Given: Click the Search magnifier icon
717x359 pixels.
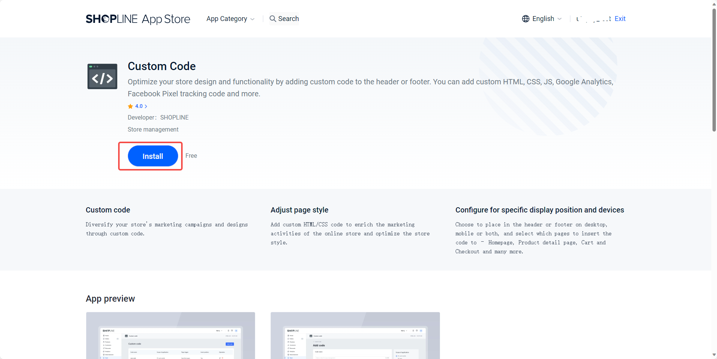Looking at the screenshot, I should coord(273,19).
